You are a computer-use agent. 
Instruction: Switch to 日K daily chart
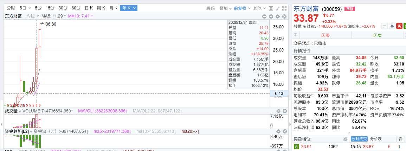[x=89, y=8]
